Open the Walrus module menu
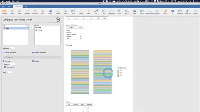The height and width of the screenshot is (112, 200). [165, 12]
